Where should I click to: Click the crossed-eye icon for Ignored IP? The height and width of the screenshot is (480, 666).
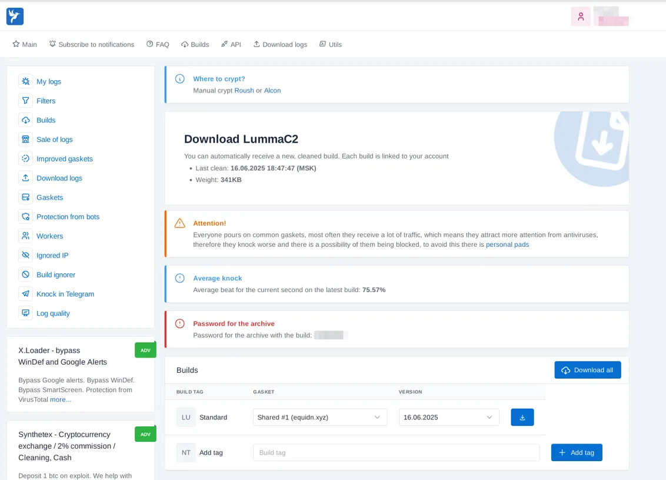tap(25, 255)
